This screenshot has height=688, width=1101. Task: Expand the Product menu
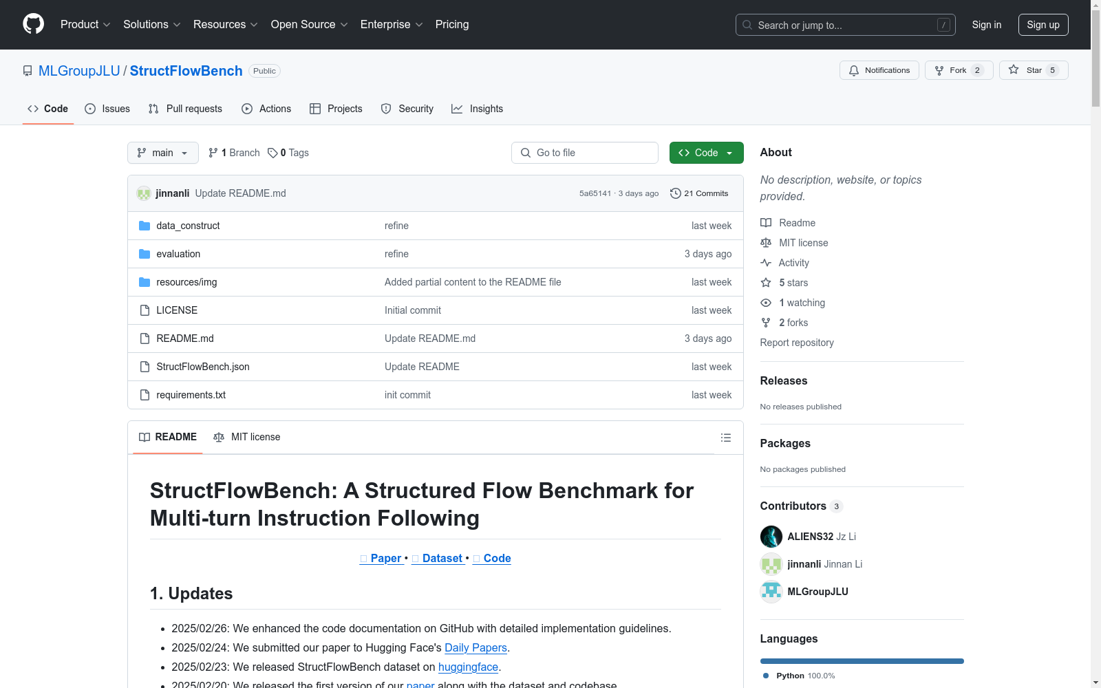(x=85, y=25)
